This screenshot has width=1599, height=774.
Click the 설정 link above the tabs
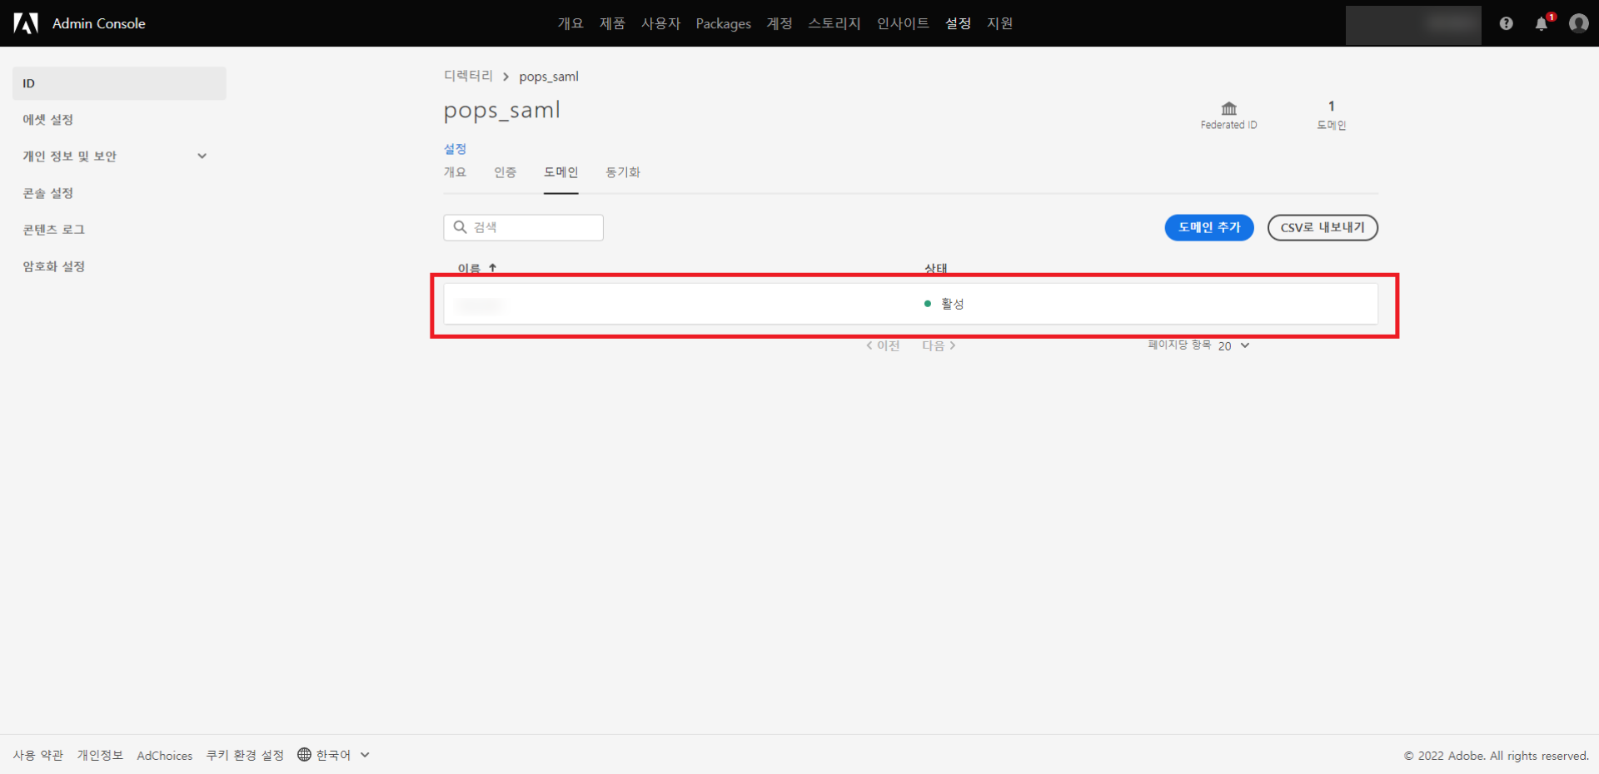click(x=455, y=149)
